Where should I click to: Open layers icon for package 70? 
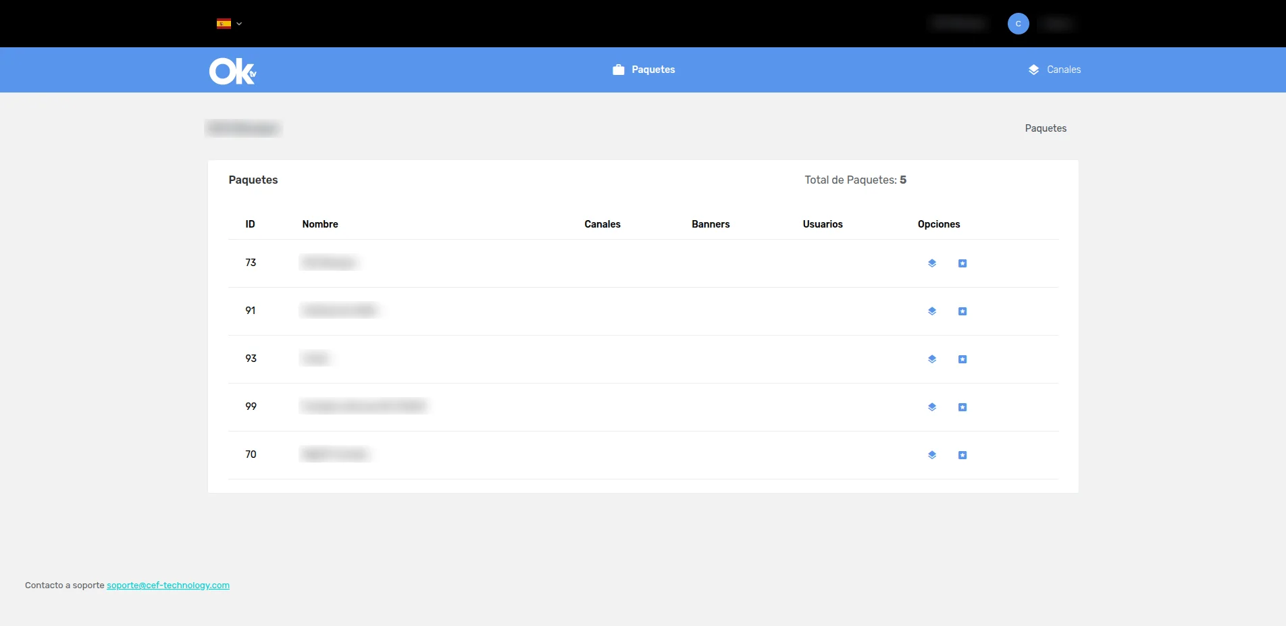(x=932, y=455)
